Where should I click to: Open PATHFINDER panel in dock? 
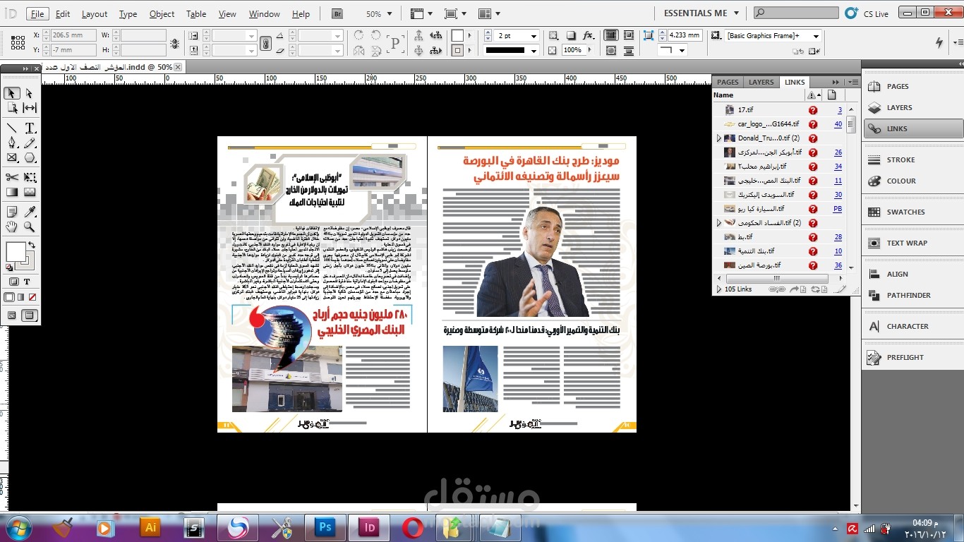click(x=913, y=295)
